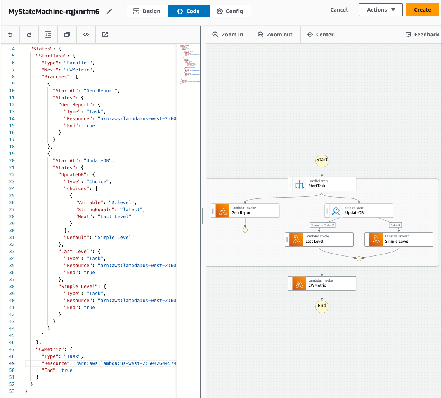Select the Code tab
This screenshot has height=398, width=442.
(x=189, y=11)
